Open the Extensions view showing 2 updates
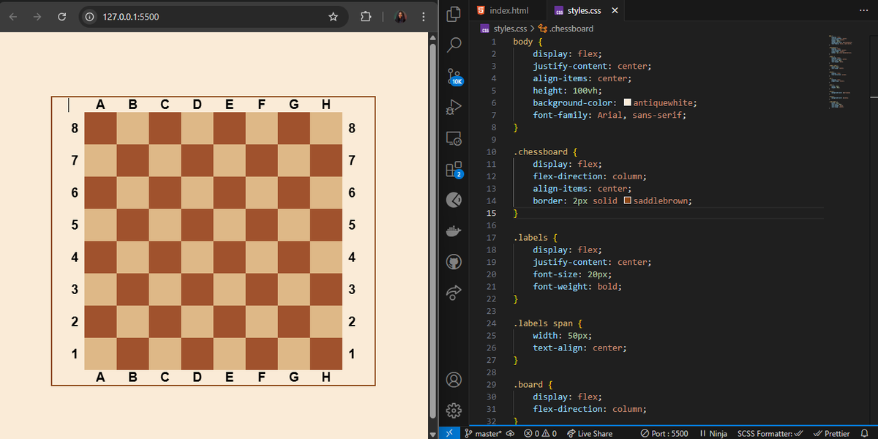Screen dimensions: 878x439 (x=454, y=168)
